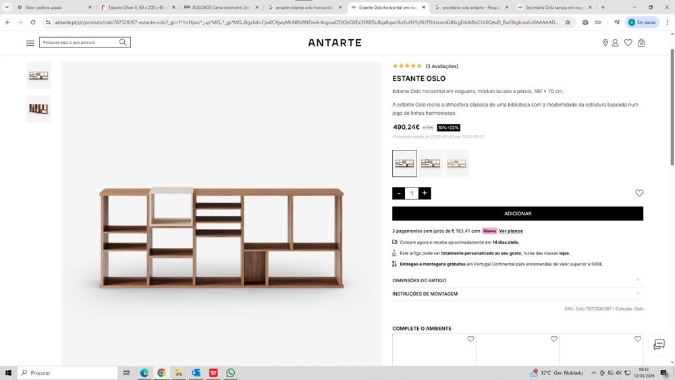
Task: Open Microsoft Edge from taskbar
Action: (x=144, y=373)
